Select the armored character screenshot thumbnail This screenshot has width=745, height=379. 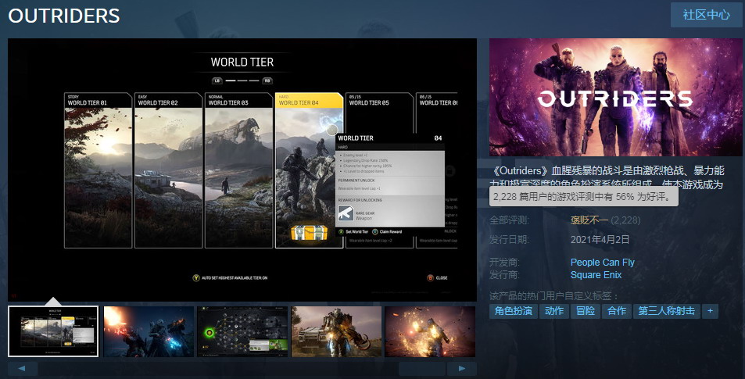[336, 331]
